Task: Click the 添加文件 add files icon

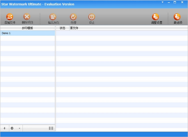Action: [x=10, y=17]
